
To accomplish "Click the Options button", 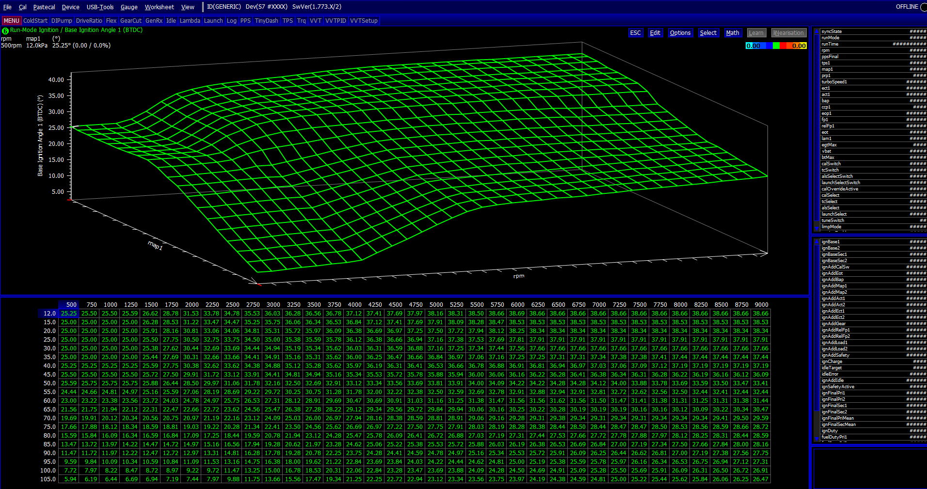I will (680, 33).
